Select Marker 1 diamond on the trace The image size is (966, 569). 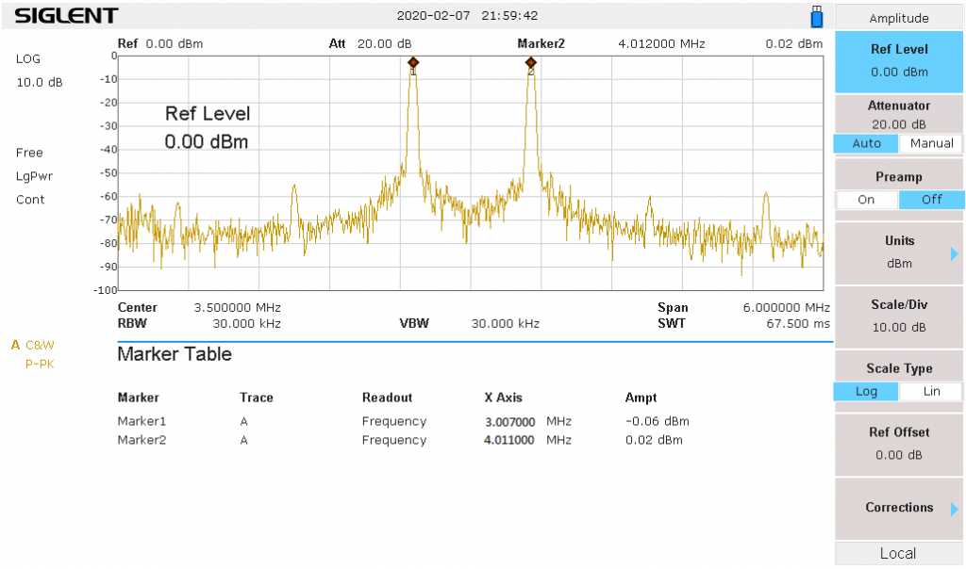tap(413, 63)
